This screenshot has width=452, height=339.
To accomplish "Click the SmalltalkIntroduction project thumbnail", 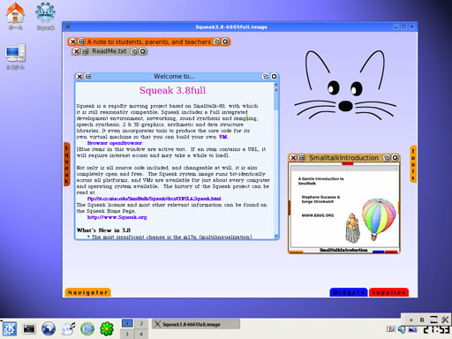I will pyautogui.click(x=344, y=207).
